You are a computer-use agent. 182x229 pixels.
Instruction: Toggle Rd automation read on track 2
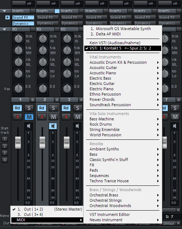42,108
